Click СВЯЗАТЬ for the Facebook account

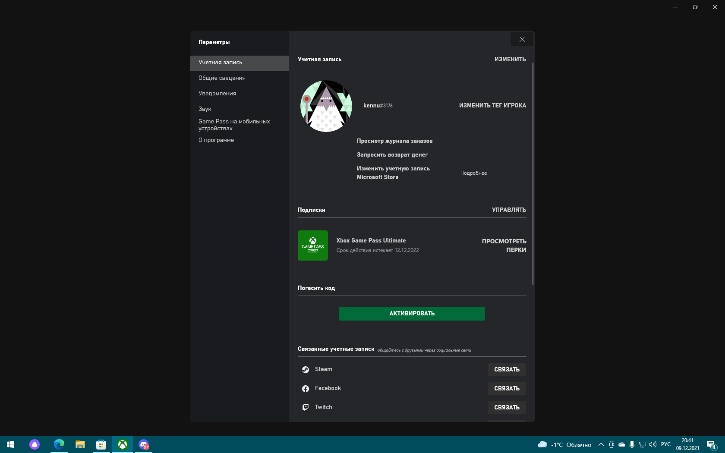pos(507,389)
